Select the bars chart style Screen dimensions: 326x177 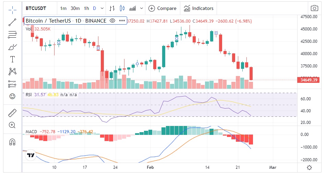point(112,8)
